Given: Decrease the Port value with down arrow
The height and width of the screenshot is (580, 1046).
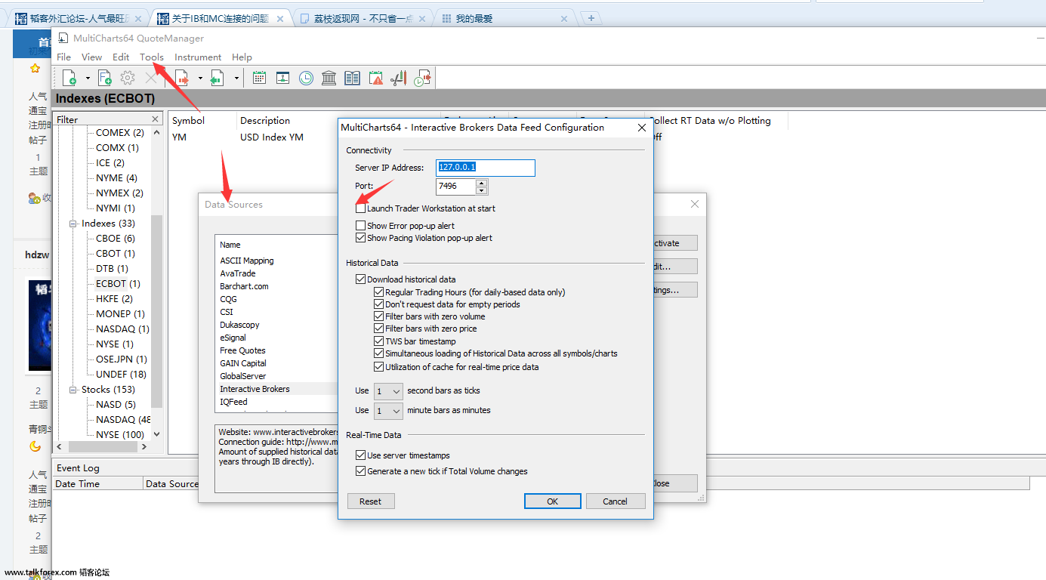Looking at the screenshot, I should pyautogui.click(x=482, y=190).
